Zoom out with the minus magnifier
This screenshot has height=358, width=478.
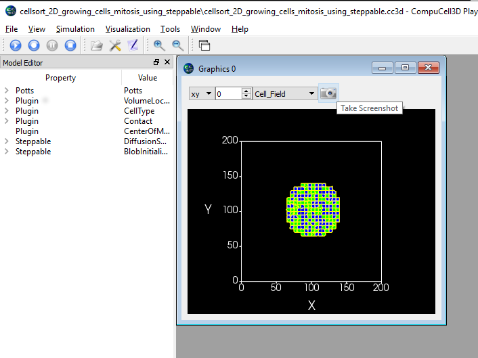pyautogui.click(x=177, y=45)
